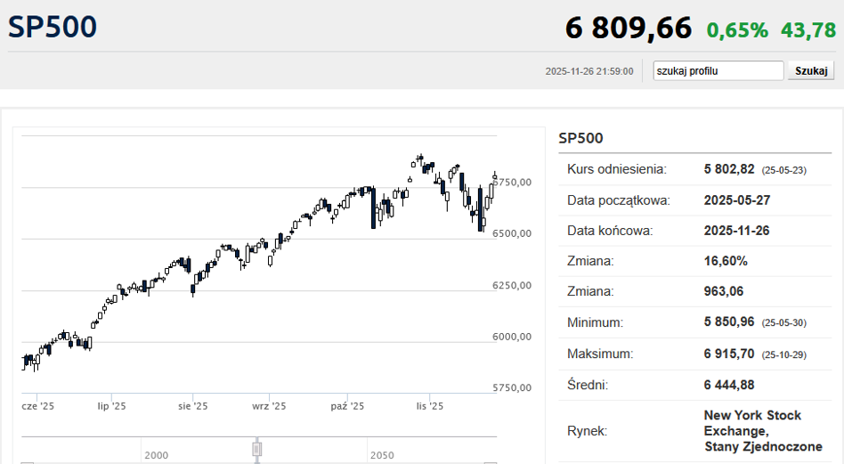Image resolution: width=844 pixels, height=464 pixels.
Task: Select the Zmiana percentage 16,60%
Action: click(726, 262)
